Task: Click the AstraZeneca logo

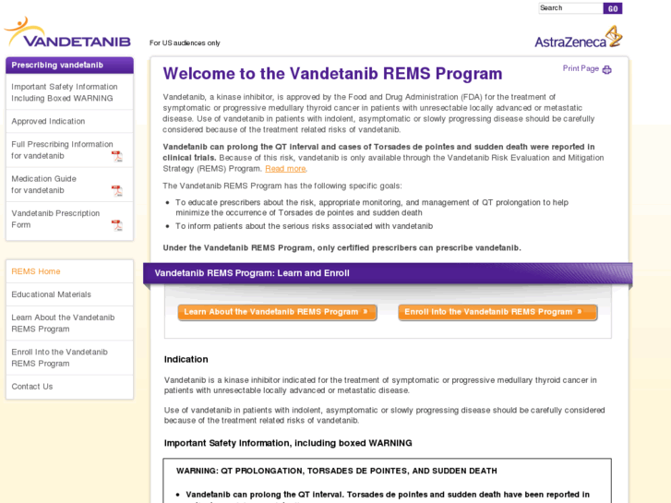Action: tap(578, 37)
